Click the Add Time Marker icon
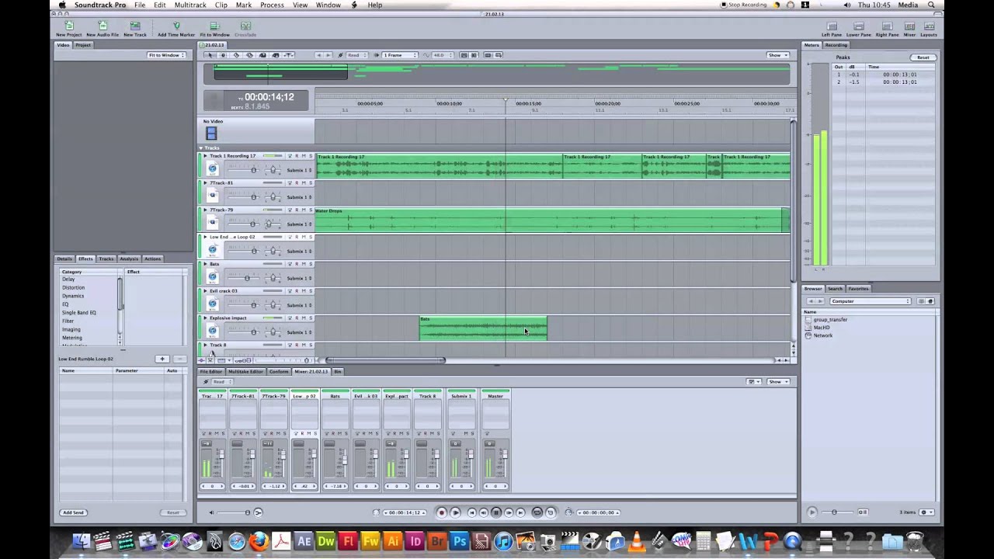Screen dimensions: 994x559 [176, 26]
